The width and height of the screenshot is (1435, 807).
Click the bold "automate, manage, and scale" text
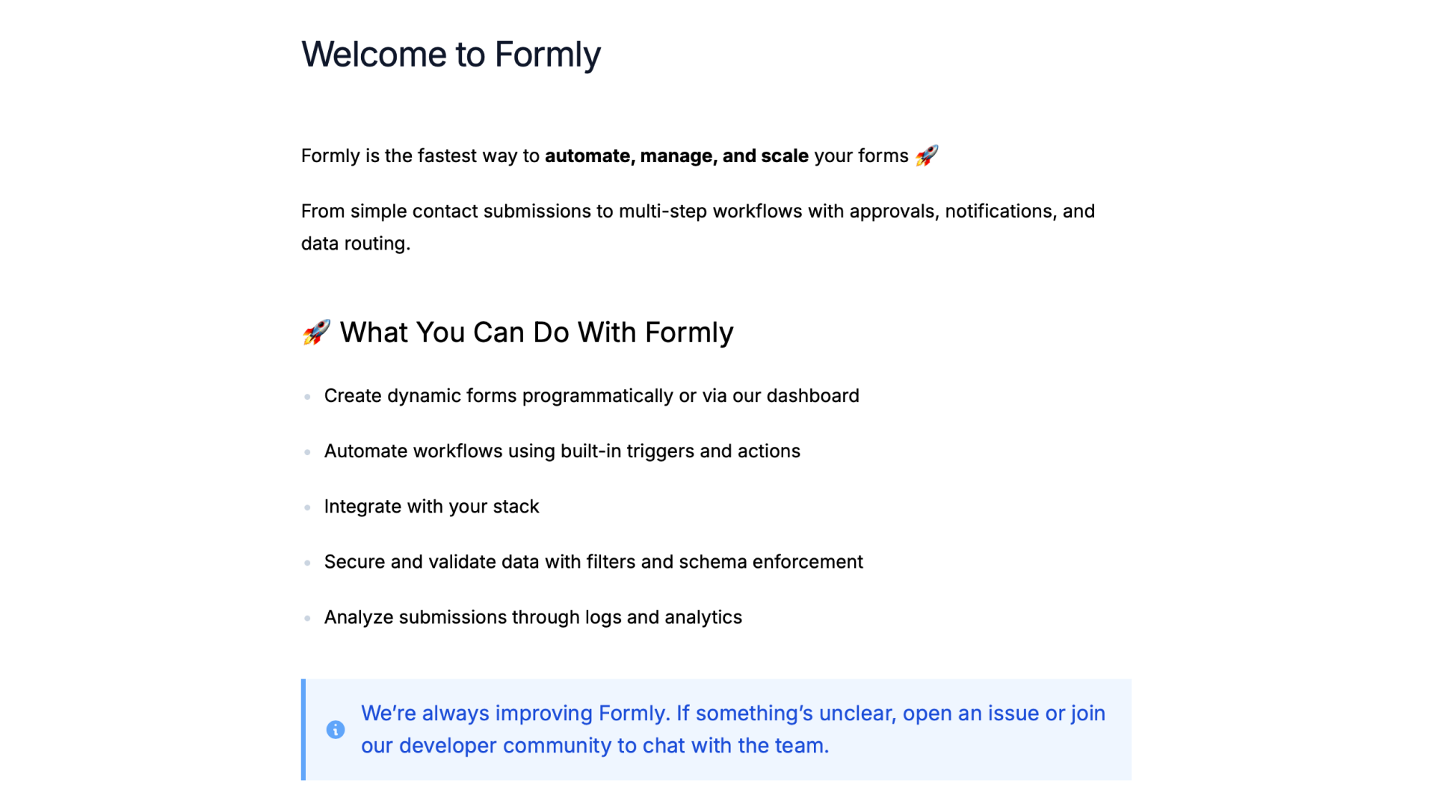[676, 156]
